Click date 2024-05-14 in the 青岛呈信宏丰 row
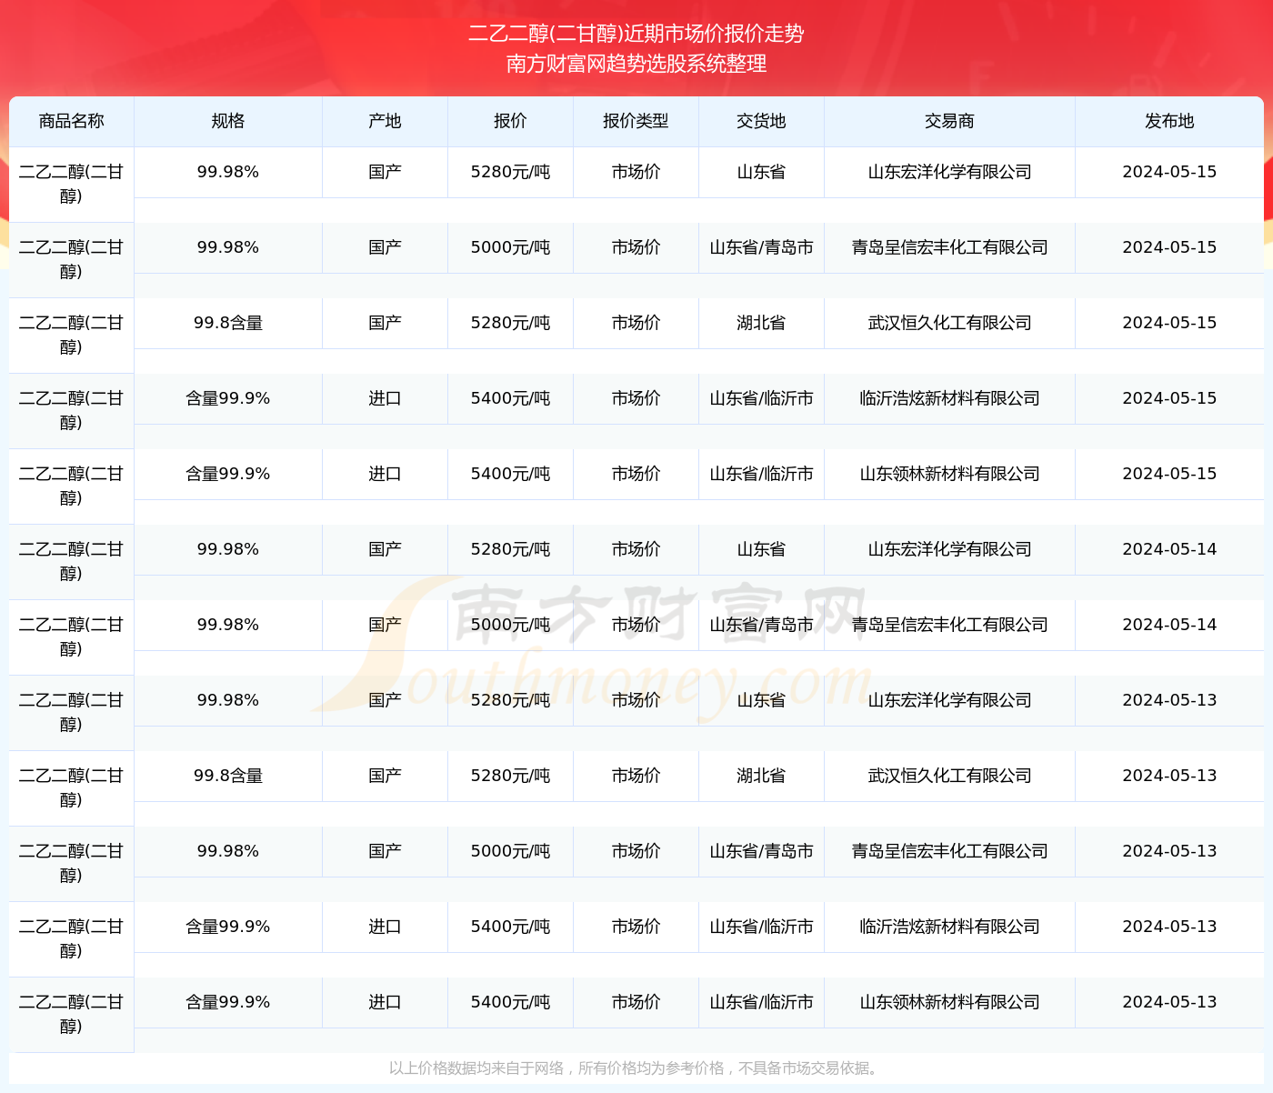Viewport: 1273px width, 1093px height. pyautogui.click(x=1169, y=625)
